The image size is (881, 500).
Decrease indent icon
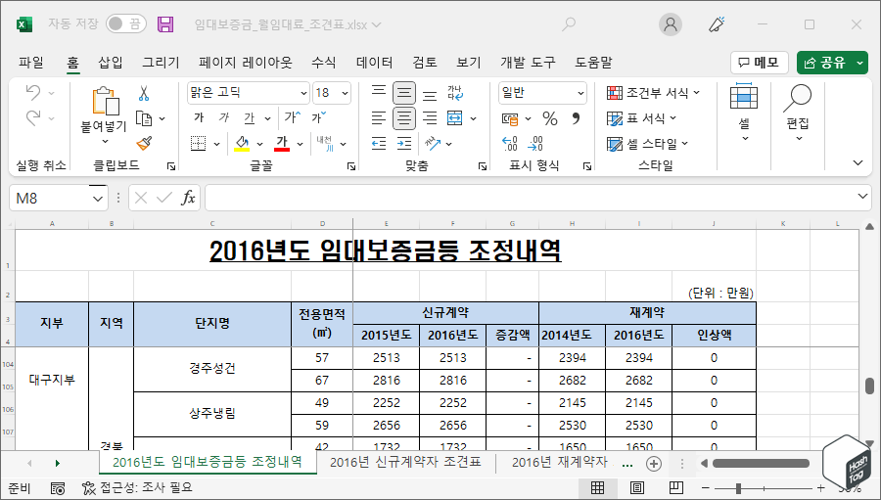(x=379, y=143)
